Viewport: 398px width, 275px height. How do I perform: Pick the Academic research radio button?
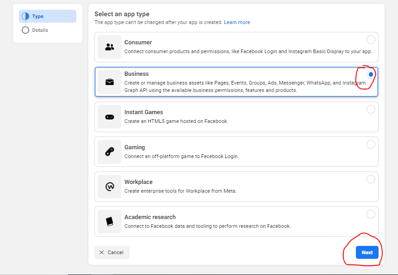(x=371, y=214)
